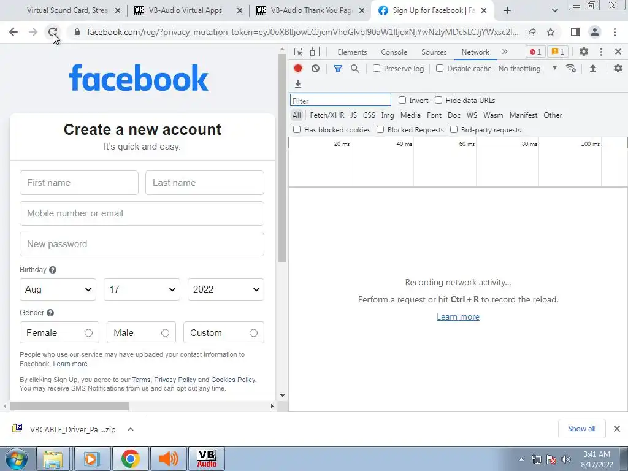Screen dimensions: 628x471
Task: Click the share page icon in address bar
Action: click(x=531, y=32)
